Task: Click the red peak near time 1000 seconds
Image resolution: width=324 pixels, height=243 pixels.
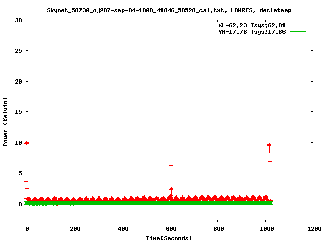Action: point(269,145)
